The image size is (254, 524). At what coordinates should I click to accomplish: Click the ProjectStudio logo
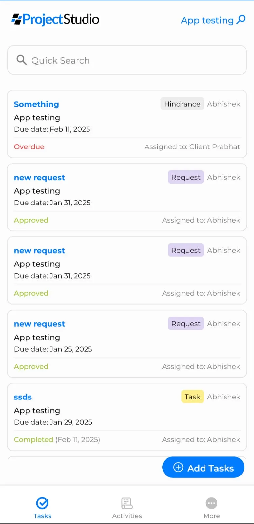[x=55, y=19]
